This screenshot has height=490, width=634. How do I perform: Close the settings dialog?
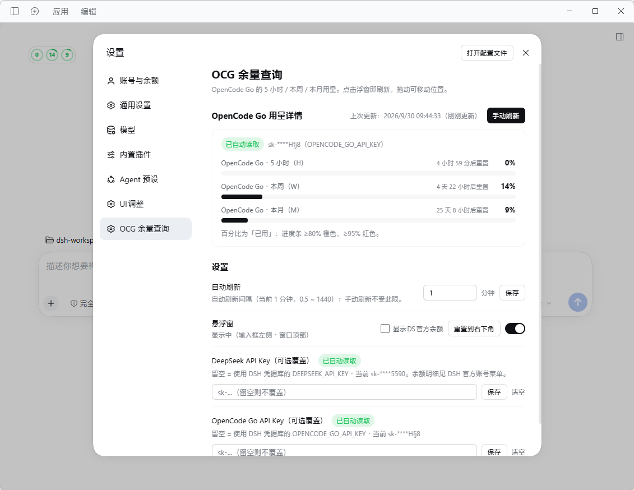coord(526,53)
